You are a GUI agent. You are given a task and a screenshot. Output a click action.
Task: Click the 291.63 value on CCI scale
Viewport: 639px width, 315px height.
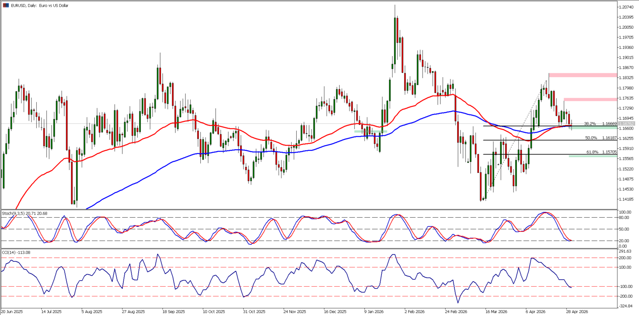click(x=625, y=251)
